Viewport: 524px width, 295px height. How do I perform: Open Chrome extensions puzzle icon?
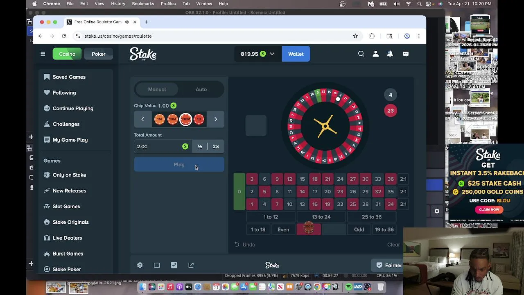372,36
